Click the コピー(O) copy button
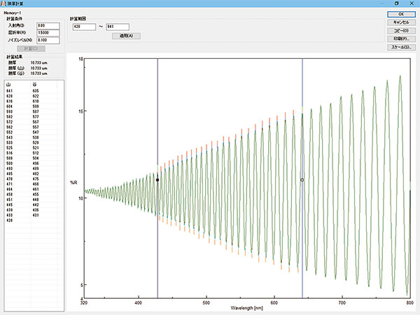The width and height of the screenshot is (420, 315). tap(401, 31)
